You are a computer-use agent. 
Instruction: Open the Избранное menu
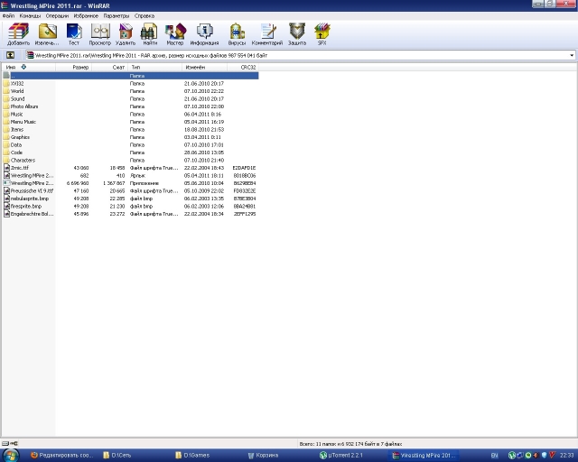(86, 16)
